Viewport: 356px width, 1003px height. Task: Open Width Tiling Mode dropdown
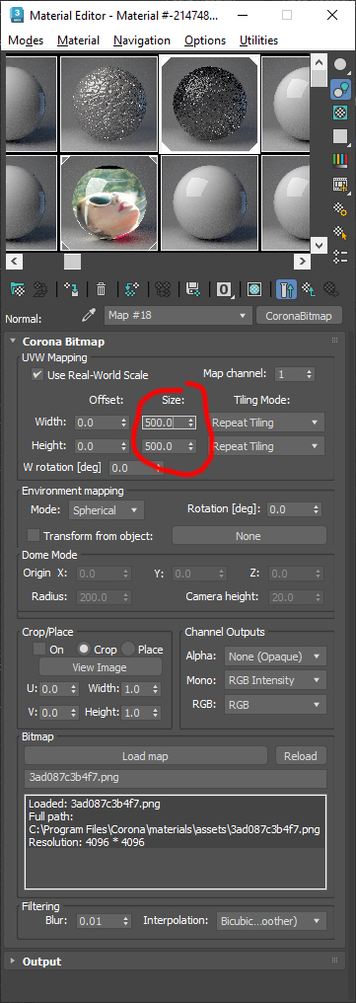pyautogui.click(x=266, y=423)
